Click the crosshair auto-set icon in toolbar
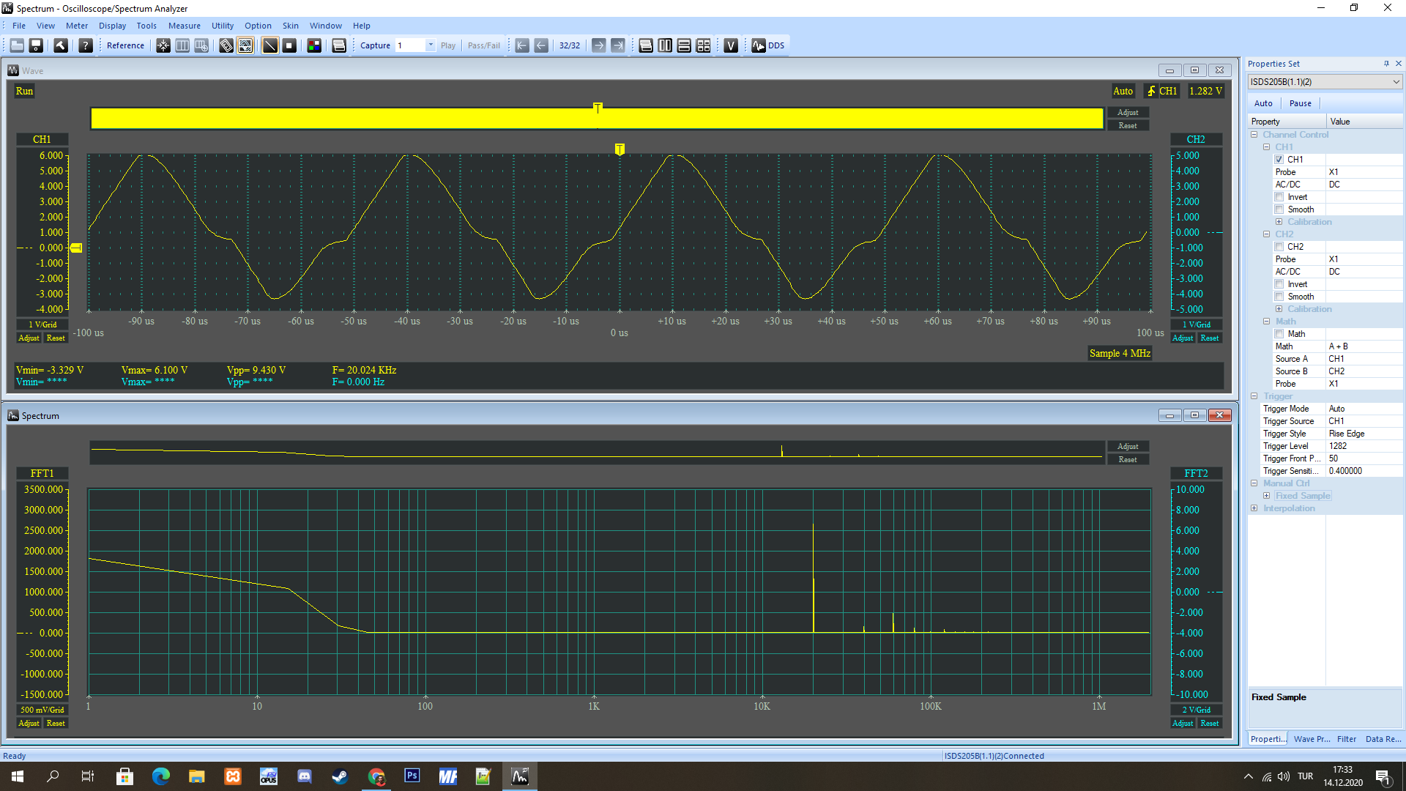The height and width of the screenshot is (791, 1406). 163,45
